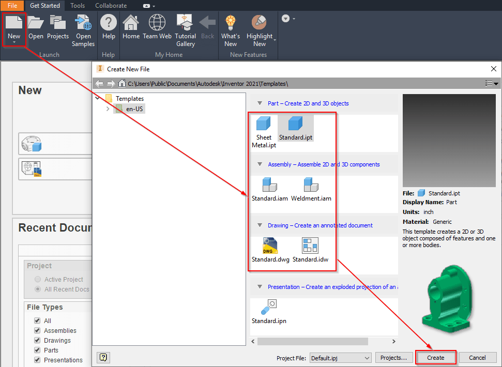The image size is (502, 367).
Task: Toggle the Drawings checkbox
Action: coord(37,340)
